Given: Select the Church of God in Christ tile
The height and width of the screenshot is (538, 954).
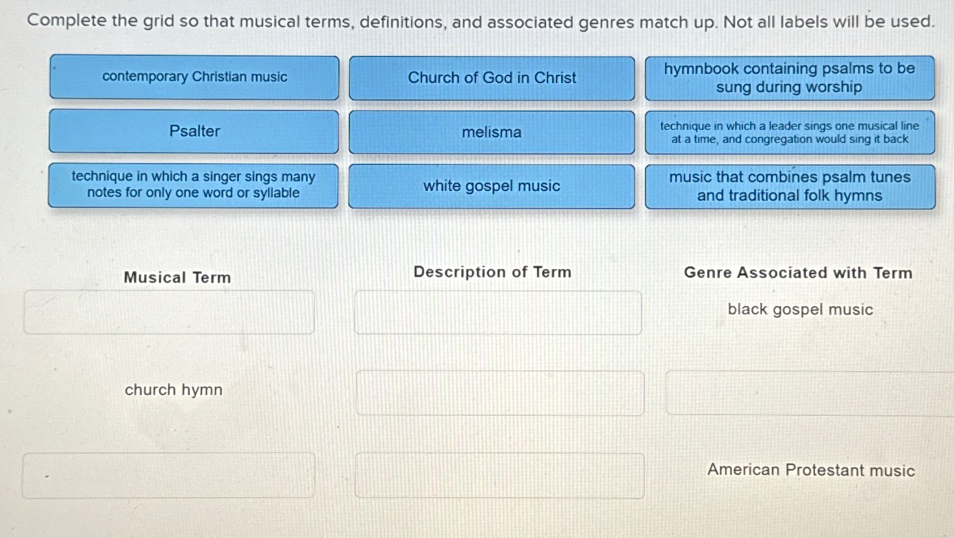Looking at the screenshot, I should [492, 78].
